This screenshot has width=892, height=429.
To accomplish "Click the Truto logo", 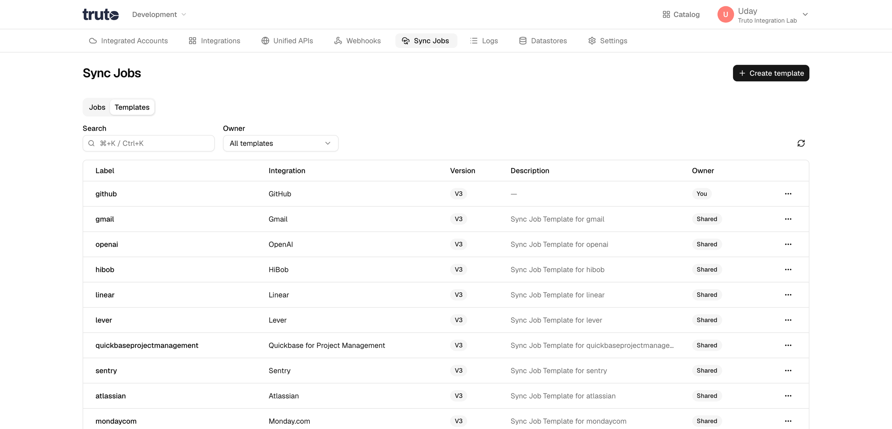I will [101, 15].
